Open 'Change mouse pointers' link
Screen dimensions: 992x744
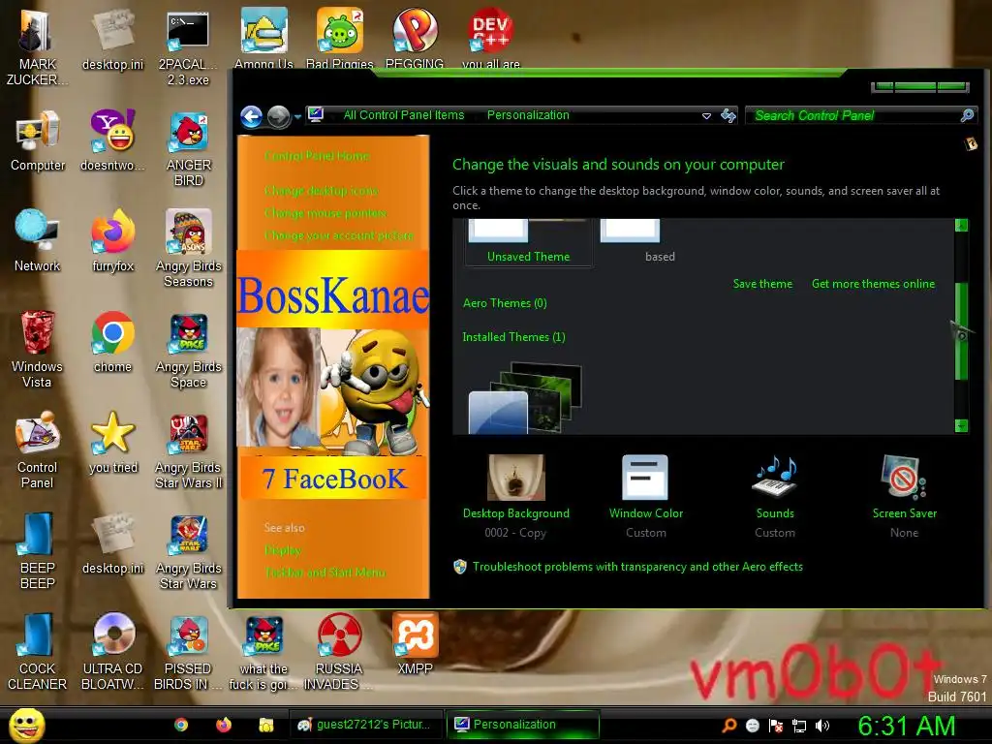325,213
